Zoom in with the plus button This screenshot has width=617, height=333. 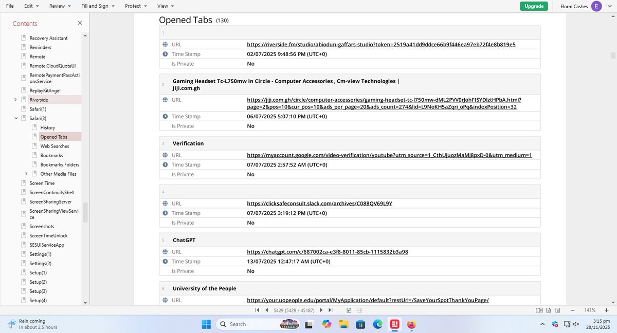coord(606,310)
